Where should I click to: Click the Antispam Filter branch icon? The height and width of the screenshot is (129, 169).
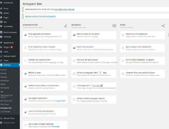coord(65,26)
